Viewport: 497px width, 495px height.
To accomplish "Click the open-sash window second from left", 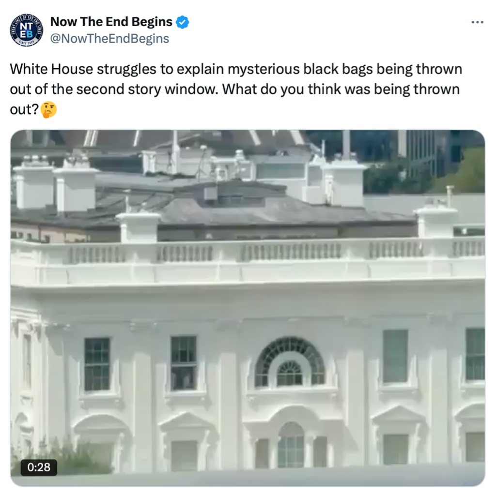I will click(x=184, y=363).
